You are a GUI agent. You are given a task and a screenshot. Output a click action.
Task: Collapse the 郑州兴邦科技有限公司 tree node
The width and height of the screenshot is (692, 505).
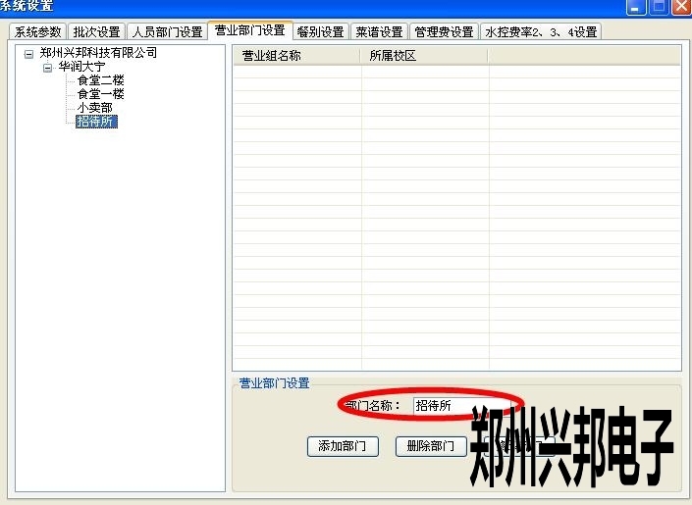pos(28,54)
